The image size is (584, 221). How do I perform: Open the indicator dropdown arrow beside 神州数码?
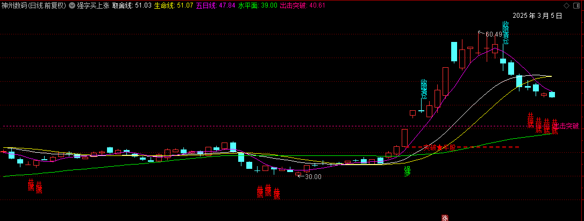[72, 5]
